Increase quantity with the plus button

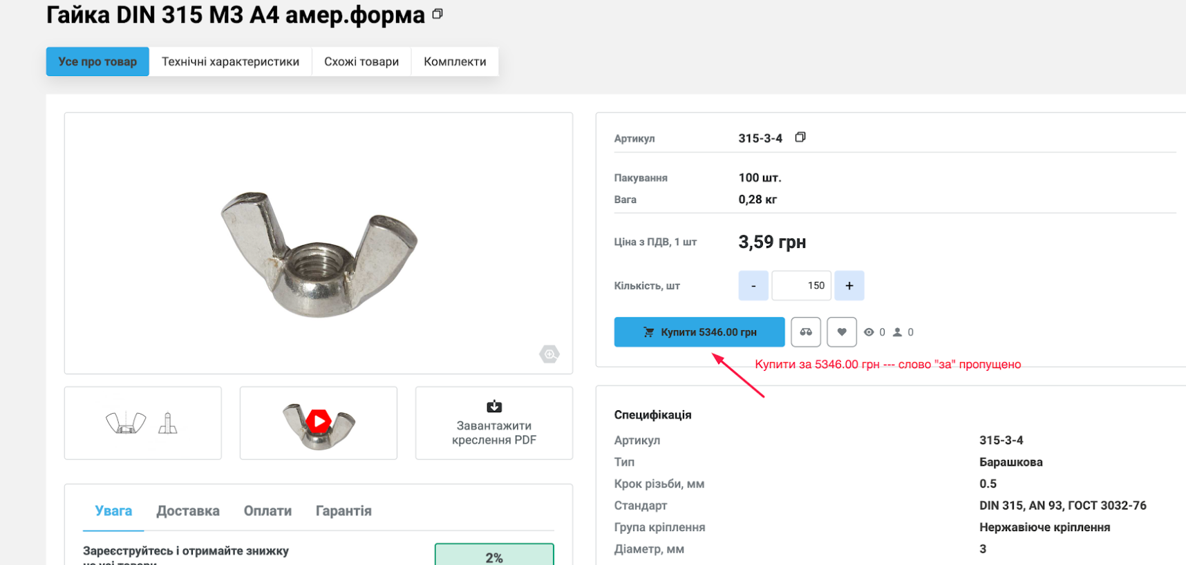[x=849, y=286]
